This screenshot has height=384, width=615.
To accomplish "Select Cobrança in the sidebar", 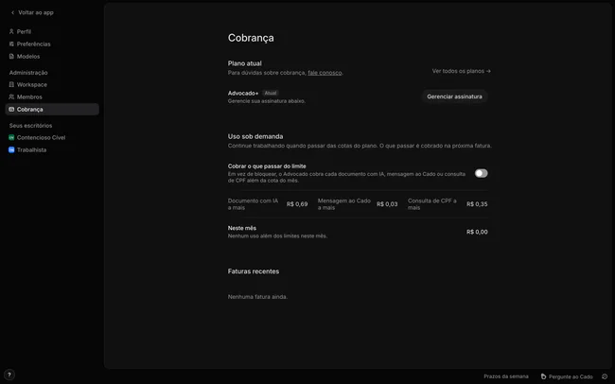I will pyautogui.click(x=52, y=110).
